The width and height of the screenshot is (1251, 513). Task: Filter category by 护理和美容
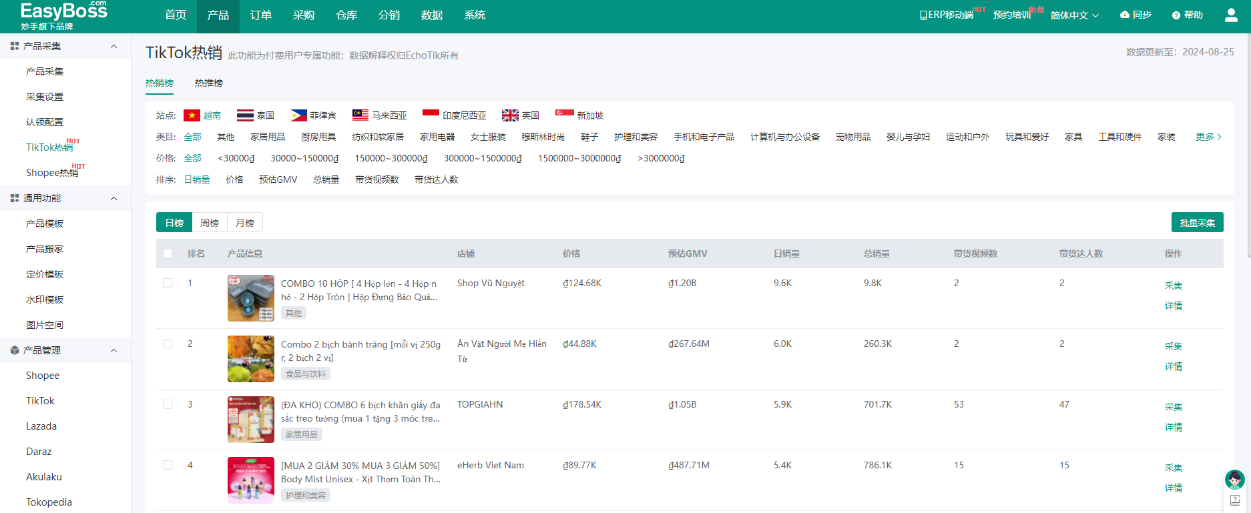point(636,137)
